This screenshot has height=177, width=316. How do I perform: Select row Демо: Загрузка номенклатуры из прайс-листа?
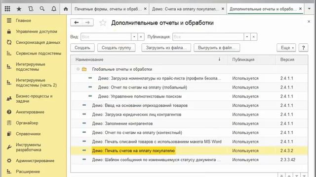click(189, 78)
